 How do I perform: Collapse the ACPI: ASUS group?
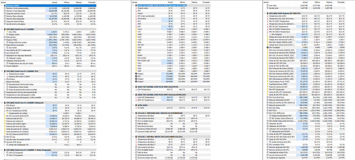click(133, 105)
